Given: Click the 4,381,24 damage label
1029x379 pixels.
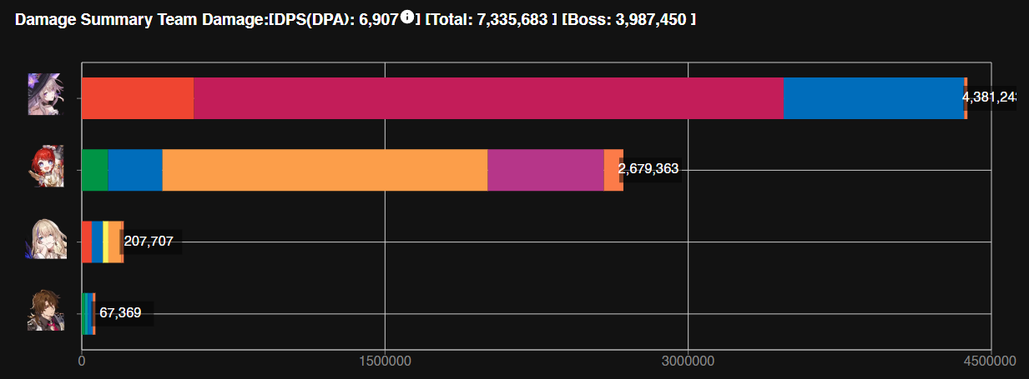Looking at the screenshot, I should 989,97.
